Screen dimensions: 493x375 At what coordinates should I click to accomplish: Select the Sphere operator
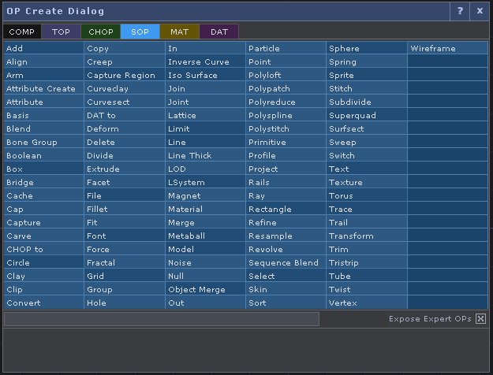pos(366,48)
